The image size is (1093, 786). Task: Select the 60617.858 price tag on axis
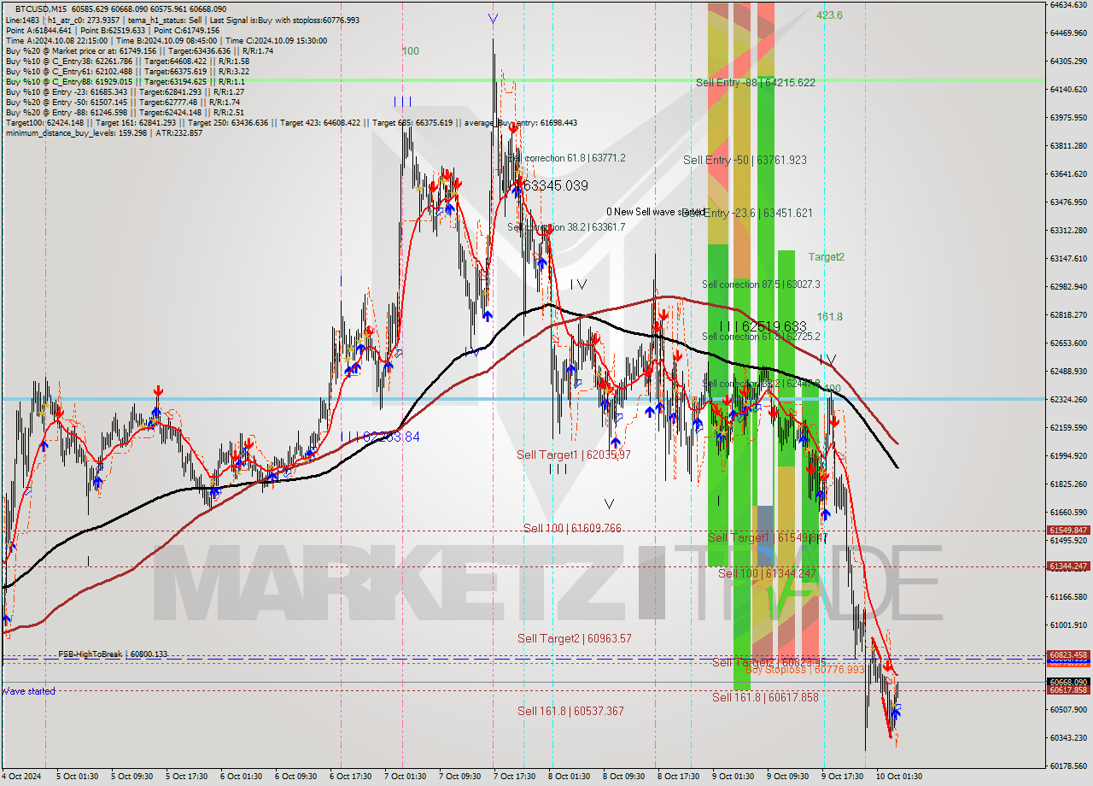point(1067,689)
